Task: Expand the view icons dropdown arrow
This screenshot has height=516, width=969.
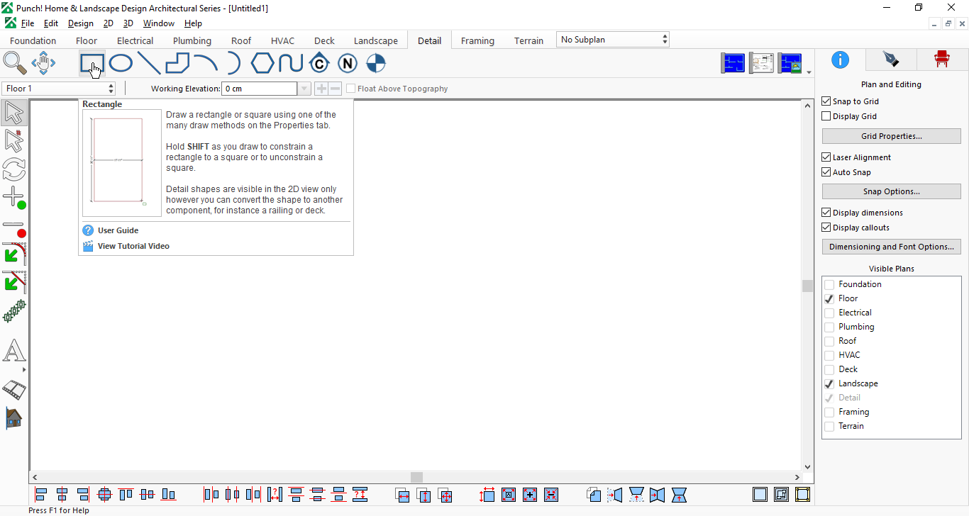Action: 809,72
